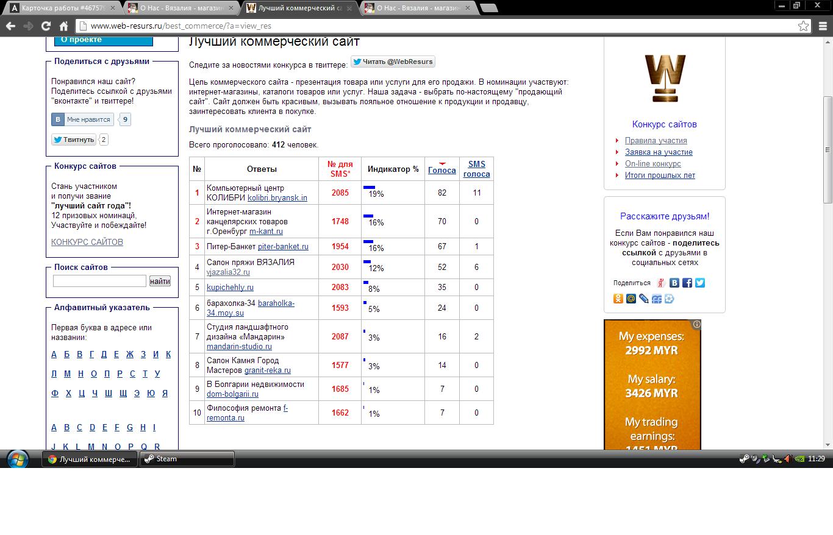Click the page vertical scrollbar thumb

point(828,150)
